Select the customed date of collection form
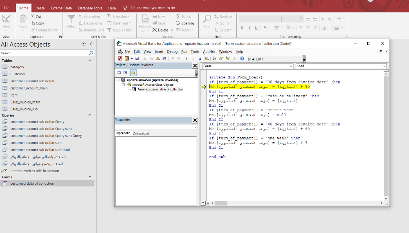Viewport: 409px width, 233px height. click(47, 184)
